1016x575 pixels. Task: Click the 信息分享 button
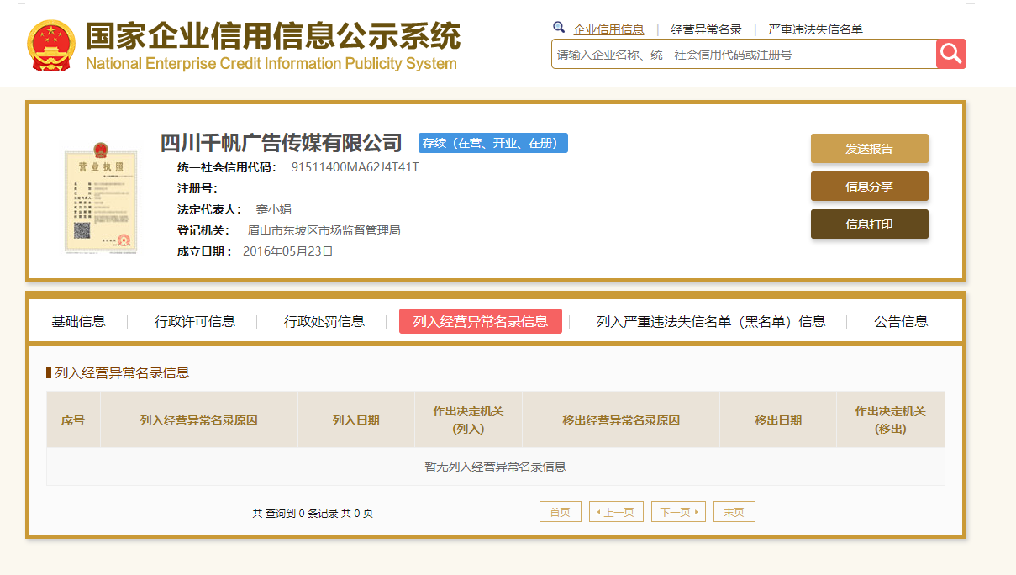pyautogui.click(x=869, y=186)
